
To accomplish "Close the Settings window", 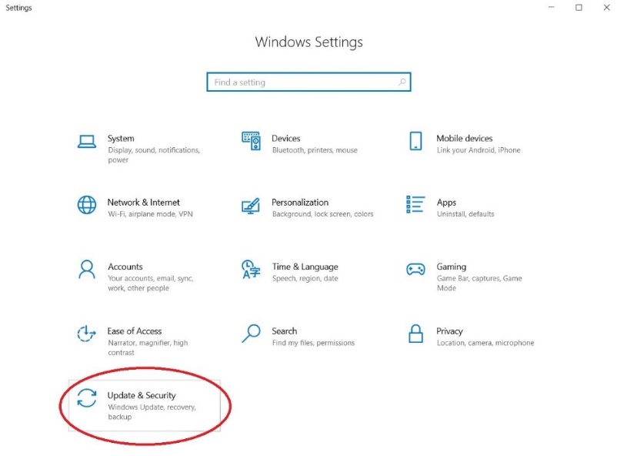I will coord(606,7).
